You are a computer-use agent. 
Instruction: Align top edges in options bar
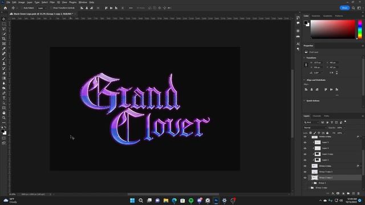pyautogui.click(x=106, y=8)
